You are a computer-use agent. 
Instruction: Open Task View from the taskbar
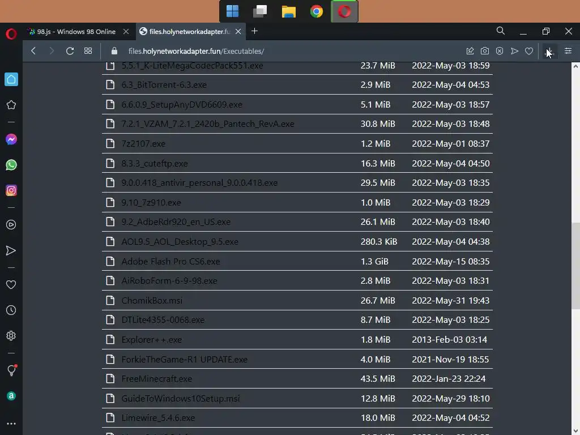point(260,11)
